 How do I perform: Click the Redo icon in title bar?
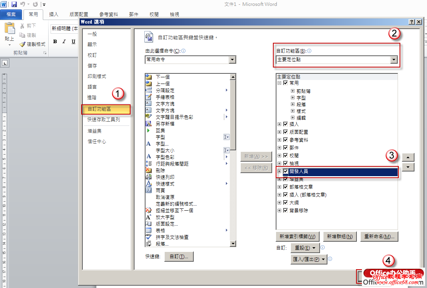pyautogui.click(x=35, y=4)
